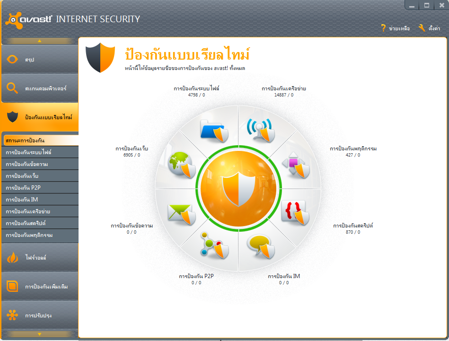
Task: Click the IM shield chat bubble icon
Action: [261, 246]
